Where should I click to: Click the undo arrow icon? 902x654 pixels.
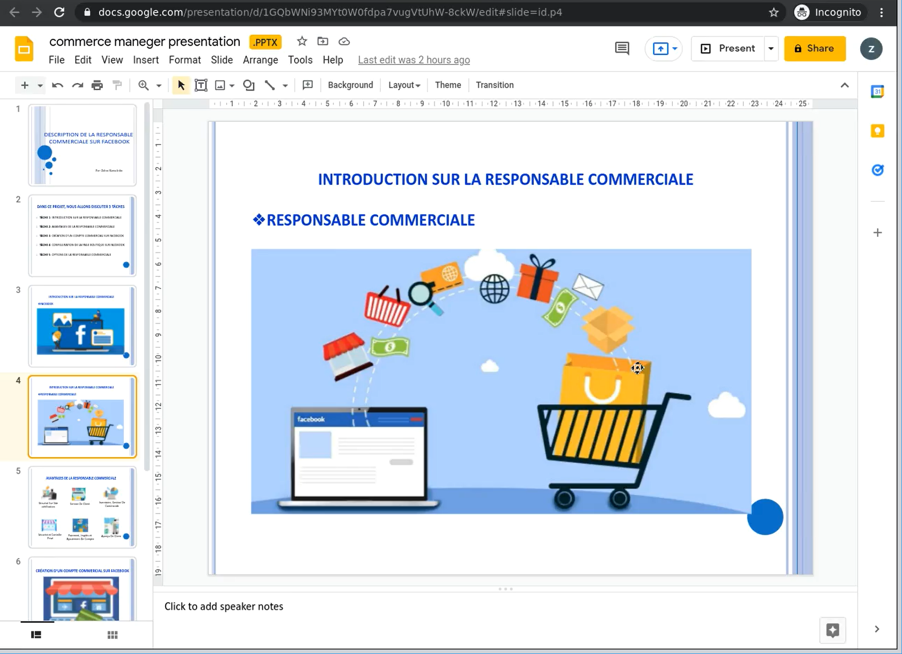tap(57, 85)
